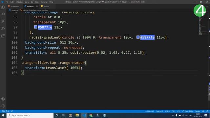The image size is (210, 118).
Task: Open the Go menu
Action: (x=32, y=2)
